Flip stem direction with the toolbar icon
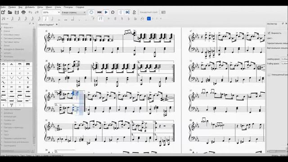288x162 pixels. point(142,18)
